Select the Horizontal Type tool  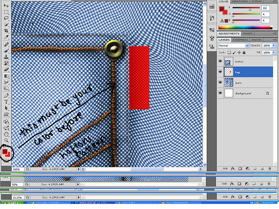[x=6, y=102]
